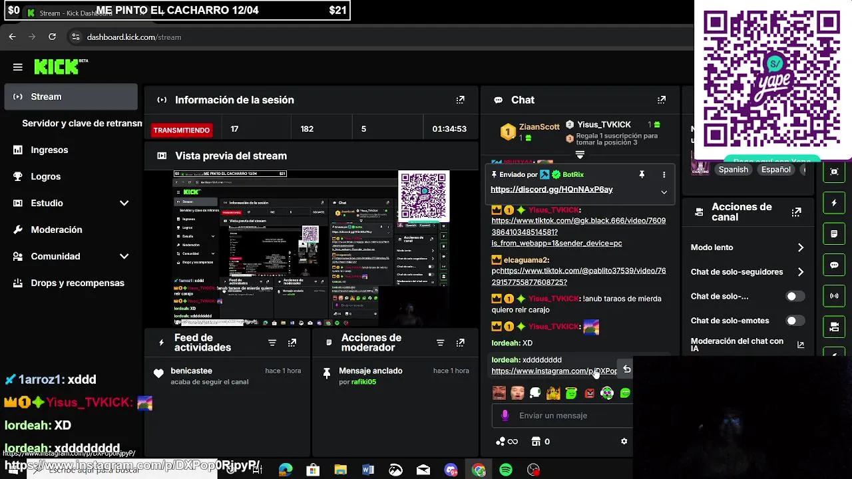Open the discord.gg pinned link
The image size is (852, 479).
coord(552,190)
